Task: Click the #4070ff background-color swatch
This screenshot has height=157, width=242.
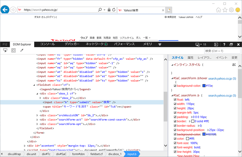Action: (204, 134)
